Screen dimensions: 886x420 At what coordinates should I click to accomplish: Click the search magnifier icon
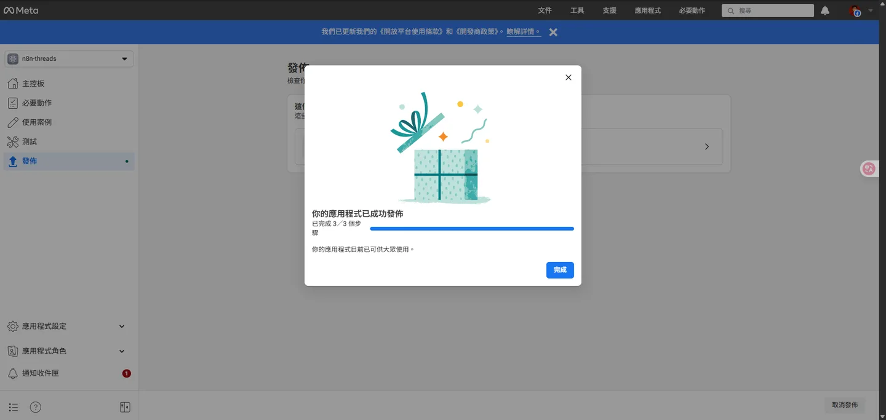[x=731, y=10]
